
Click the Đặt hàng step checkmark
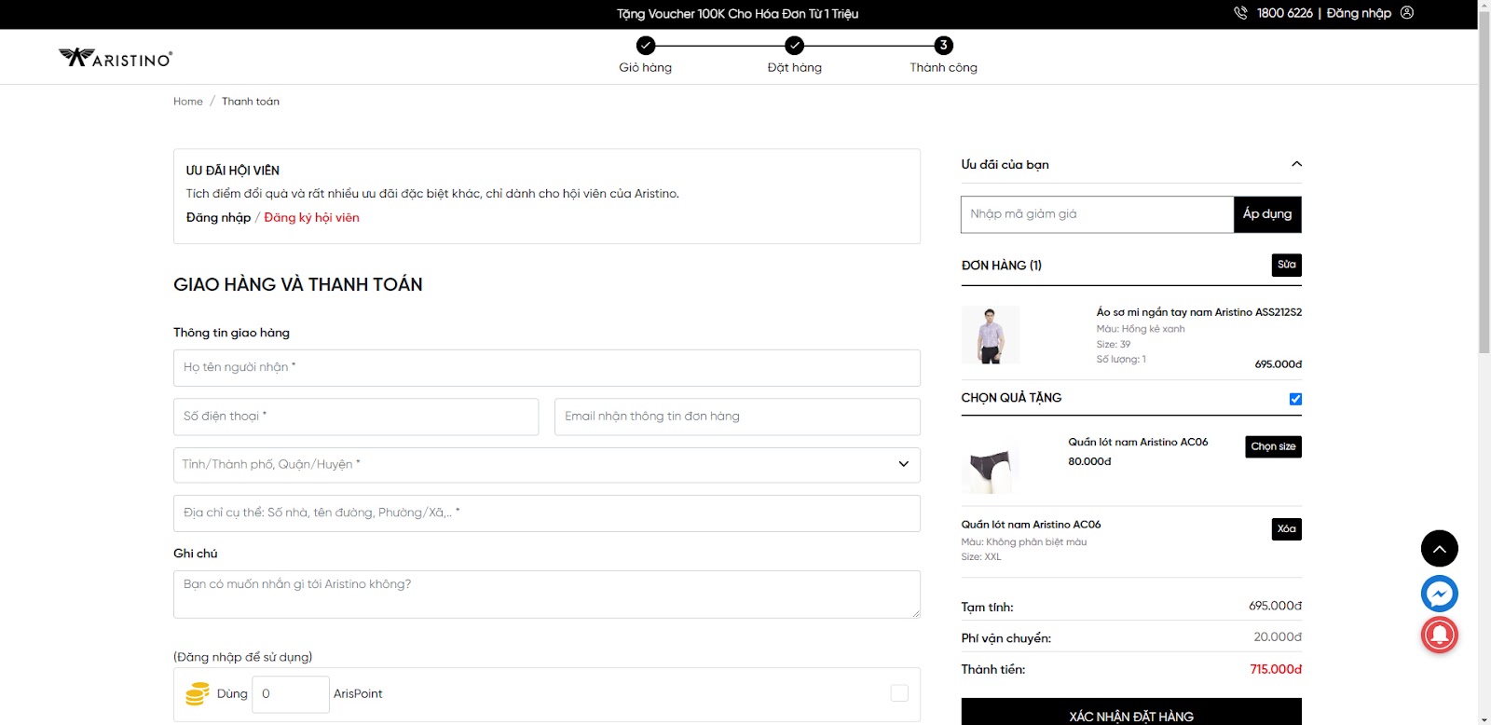point(795,45)
